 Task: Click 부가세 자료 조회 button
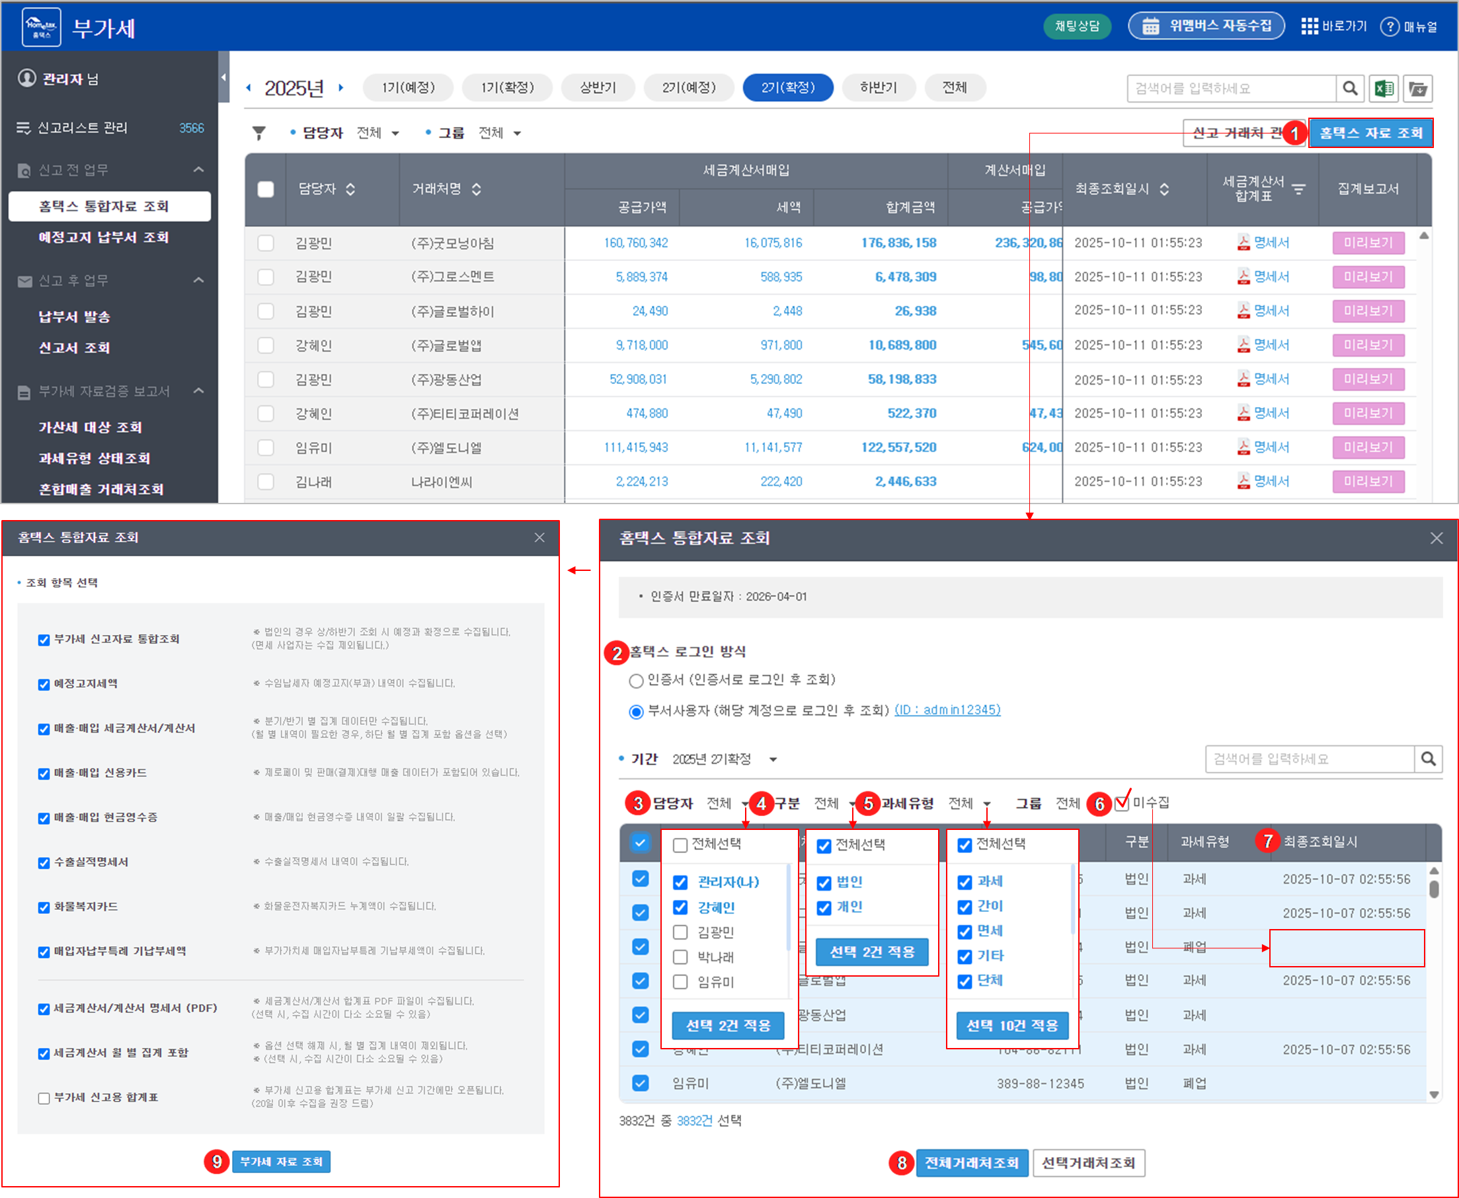click(x=281, y=1162)
